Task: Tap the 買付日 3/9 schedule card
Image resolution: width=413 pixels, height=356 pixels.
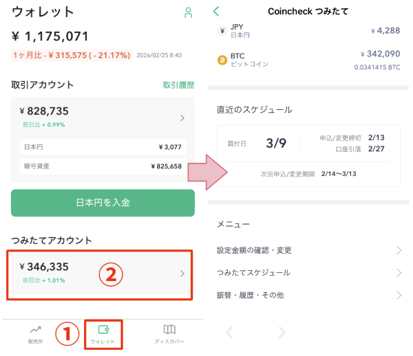Action: coord(308,155)
